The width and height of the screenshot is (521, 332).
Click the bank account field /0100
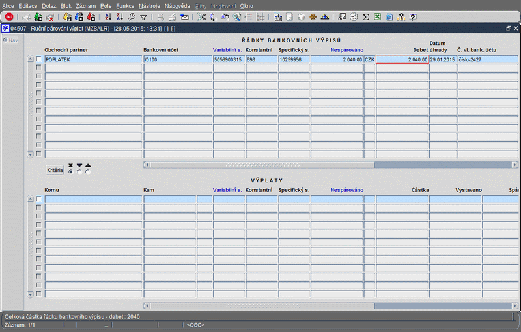click(x=178, y=59)
